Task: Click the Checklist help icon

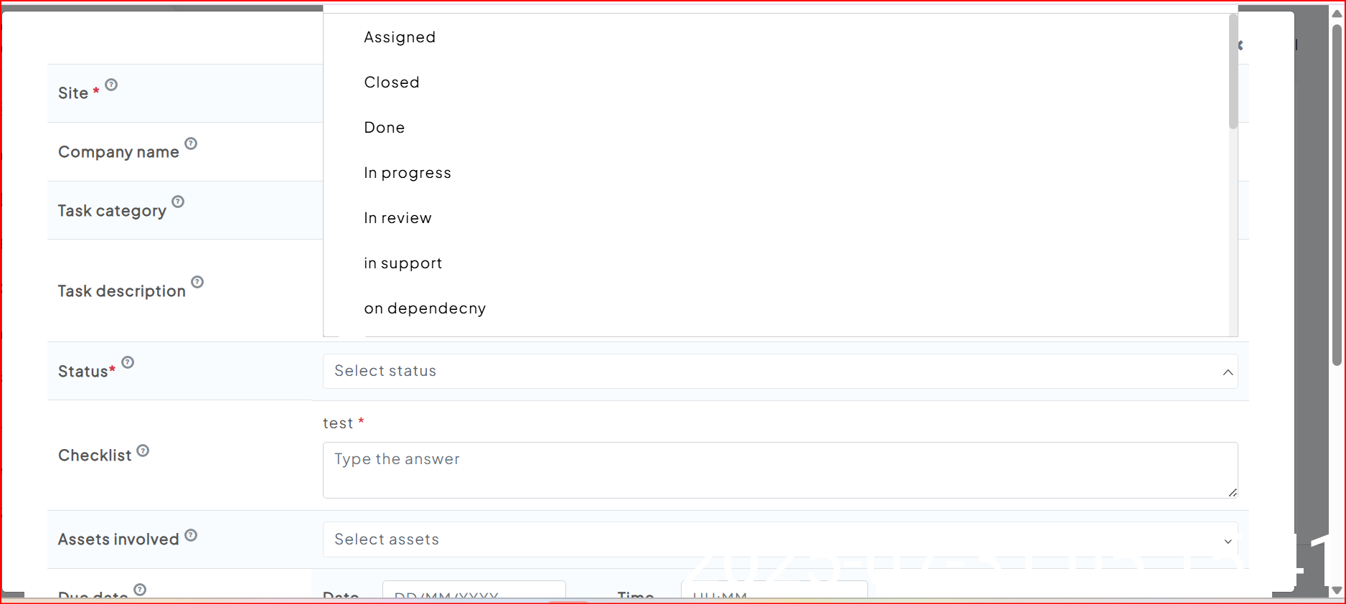Action: 143,450
